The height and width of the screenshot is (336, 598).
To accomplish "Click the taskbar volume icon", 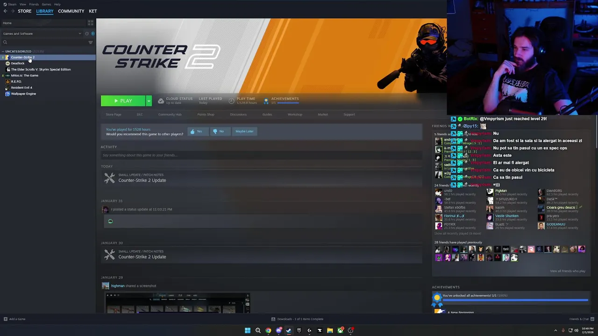I will pyautogui.click(x=576, y=330).
